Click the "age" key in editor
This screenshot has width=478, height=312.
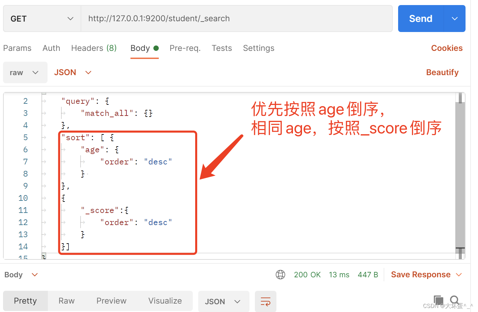(x=92, y=150)
